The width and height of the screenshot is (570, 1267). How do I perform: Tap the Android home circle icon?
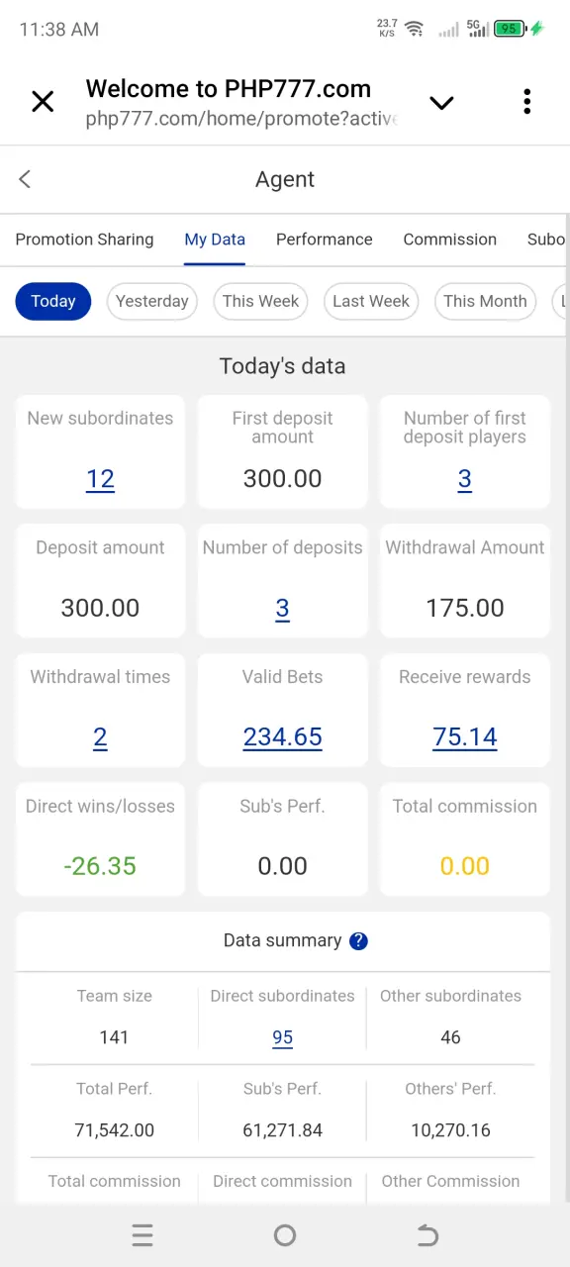click(x=285, y=1234)
